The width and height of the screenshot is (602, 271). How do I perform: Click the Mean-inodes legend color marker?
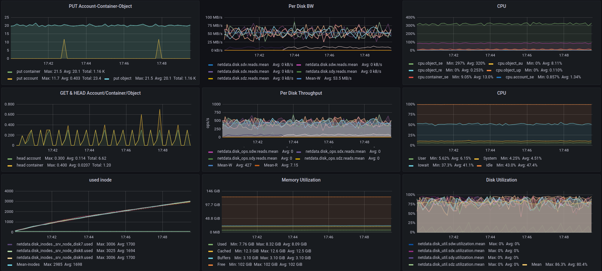10,265
